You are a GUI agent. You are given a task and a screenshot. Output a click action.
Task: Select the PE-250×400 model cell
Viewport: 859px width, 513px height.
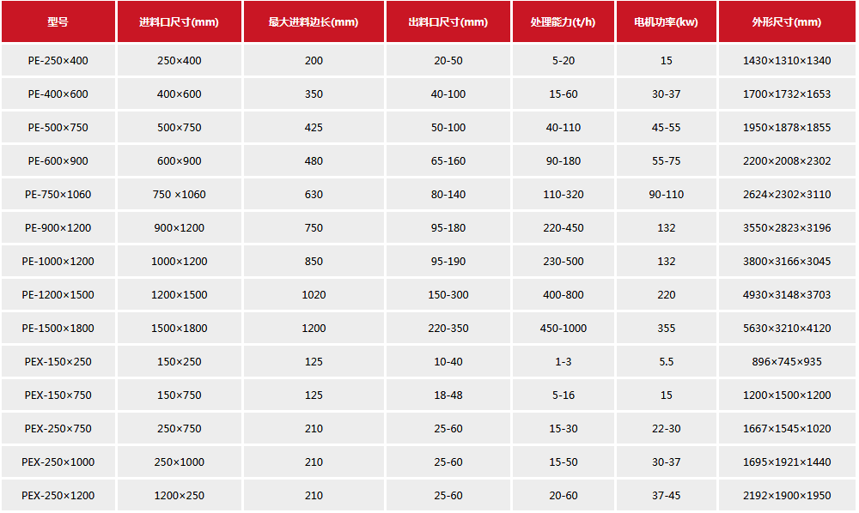[x=58, y=61]
